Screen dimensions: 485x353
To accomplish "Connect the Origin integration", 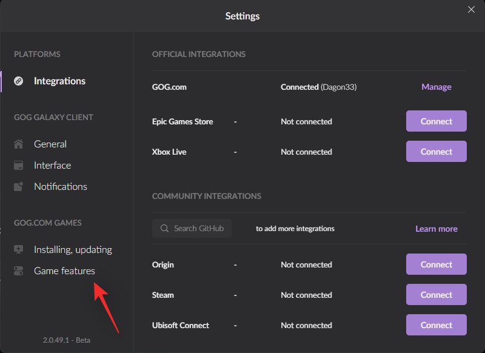I will pos(436,264).
